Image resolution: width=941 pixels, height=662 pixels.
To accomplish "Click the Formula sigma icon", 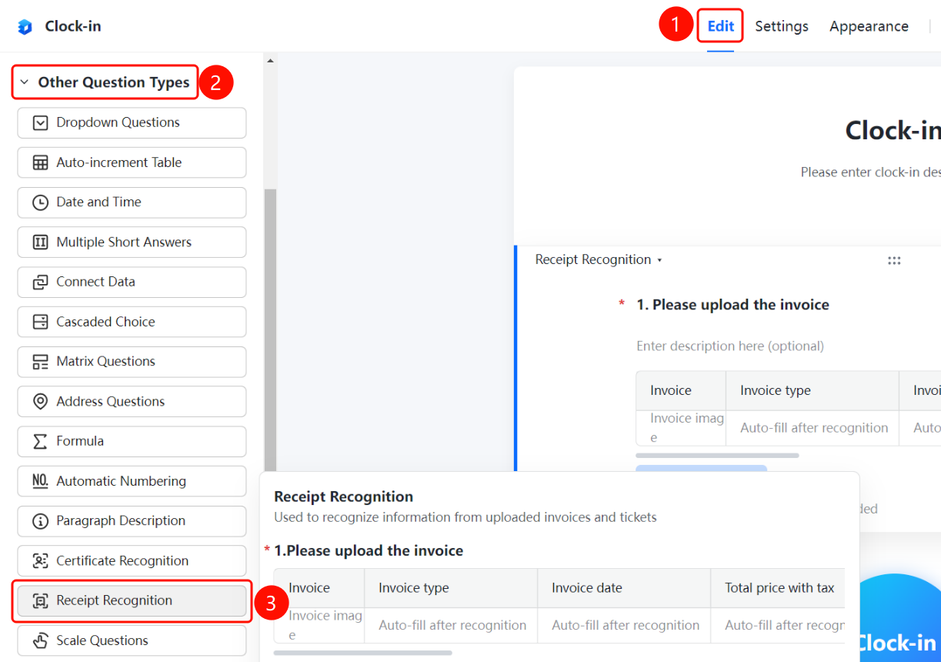I will 40,441.
